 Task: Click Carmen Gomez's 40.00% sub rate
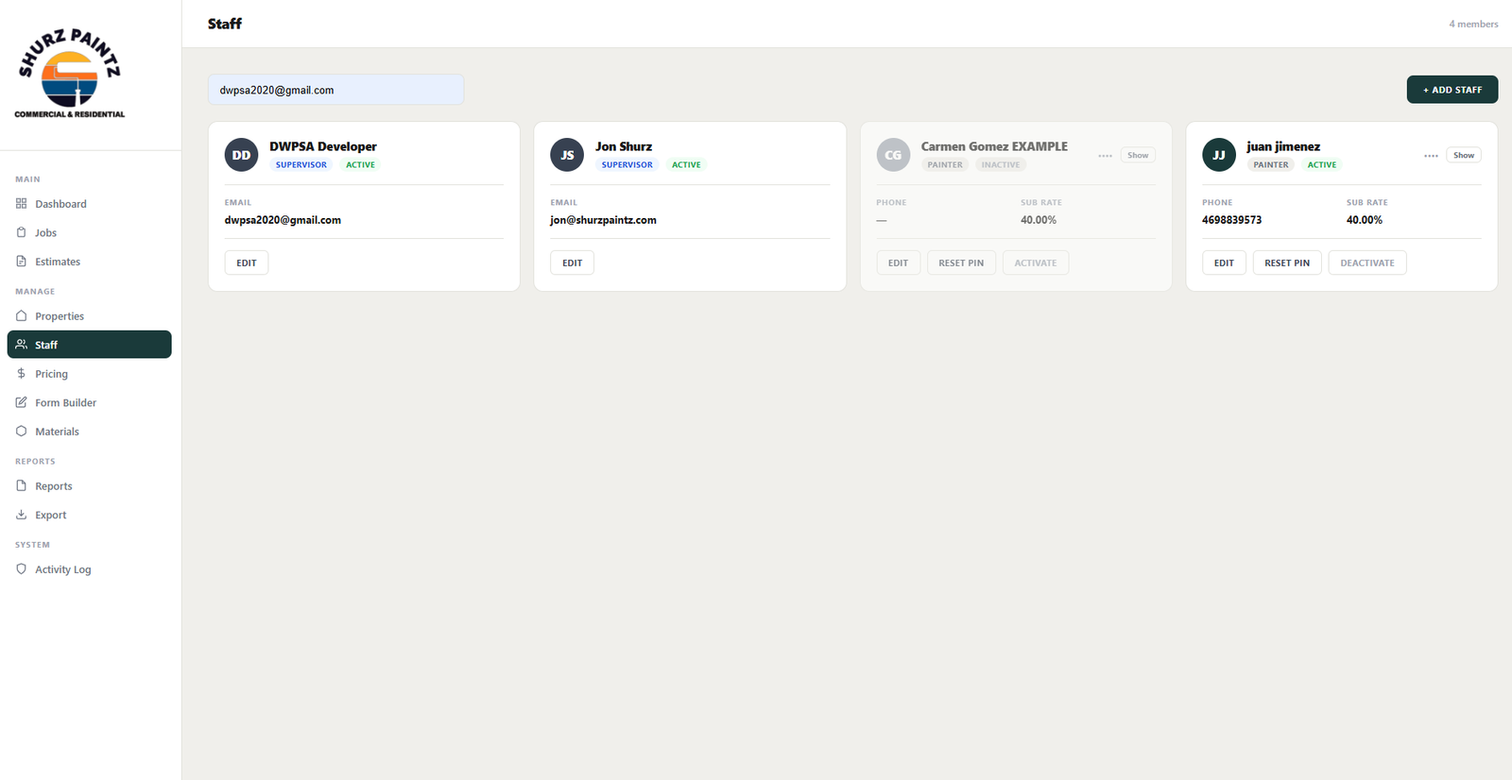1039,220
